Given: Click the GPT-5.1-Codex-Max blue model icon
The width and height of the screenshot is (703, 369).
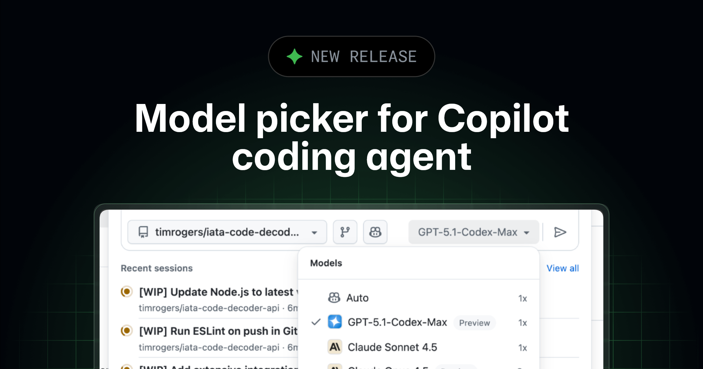Looking at the screenshot, I should [x=335, y=322].
